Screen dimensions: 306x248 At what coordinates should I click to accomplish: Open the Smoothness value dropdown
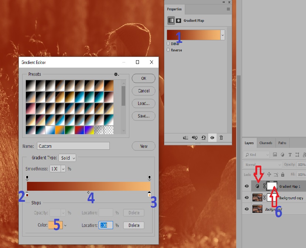point(63,169)
